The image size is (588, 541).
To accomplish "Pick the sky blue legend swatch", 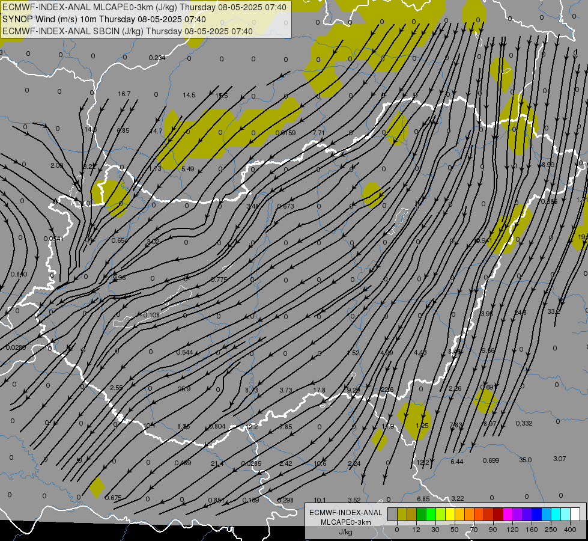I will (546, 515).
